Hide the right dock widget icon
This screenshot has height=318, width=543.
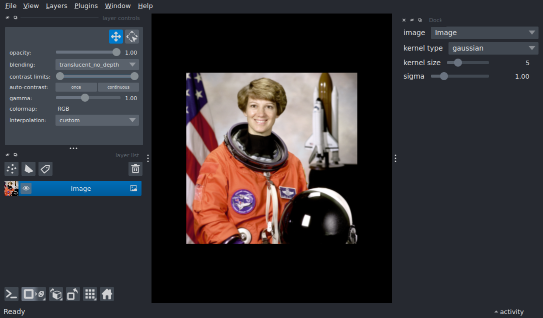pos(412,20)
